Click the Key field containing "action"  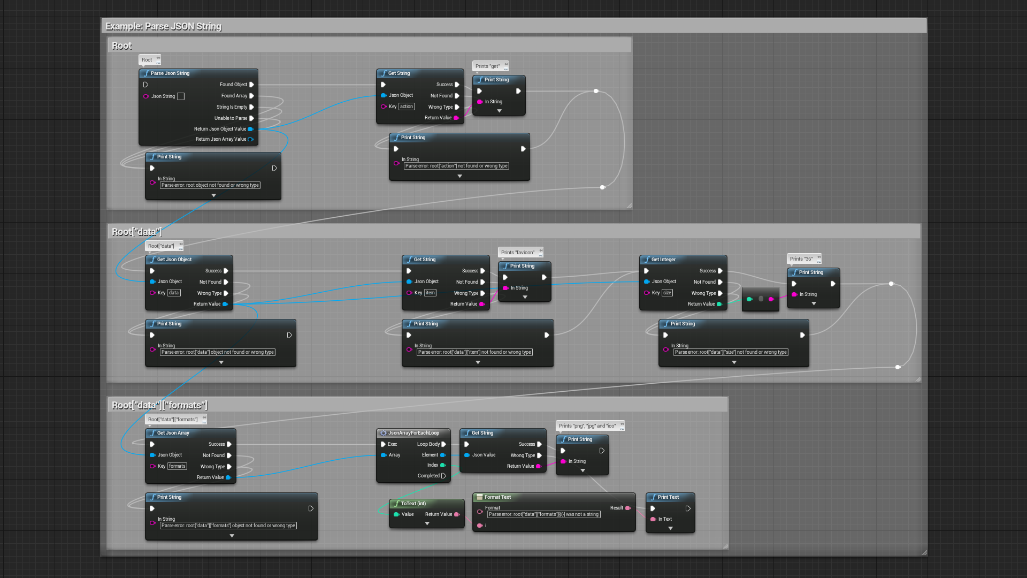407,107
